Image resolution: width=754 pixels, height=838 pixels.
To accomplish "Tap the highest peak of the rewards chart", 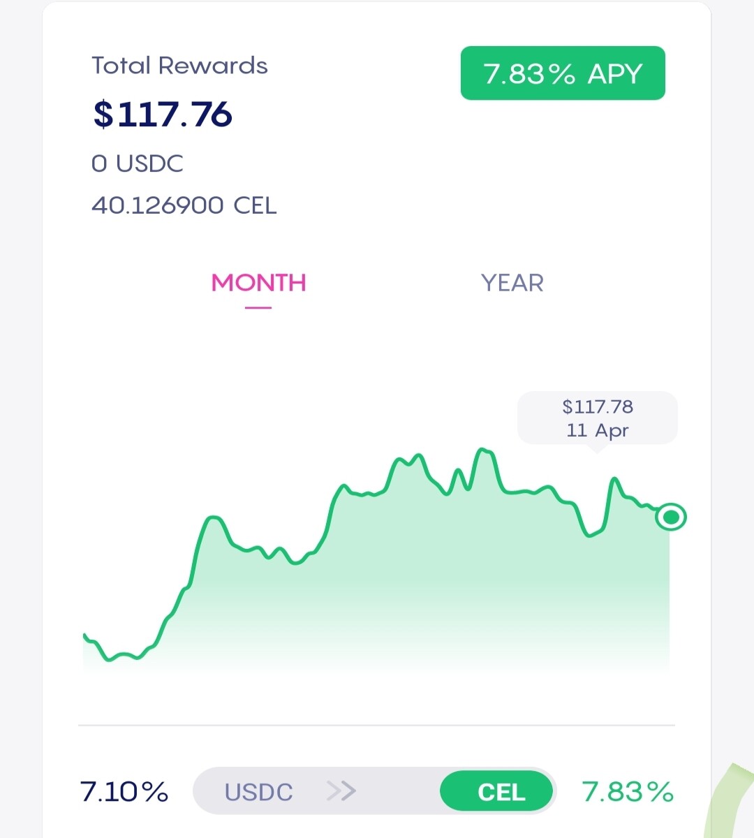I will (482, 450).
